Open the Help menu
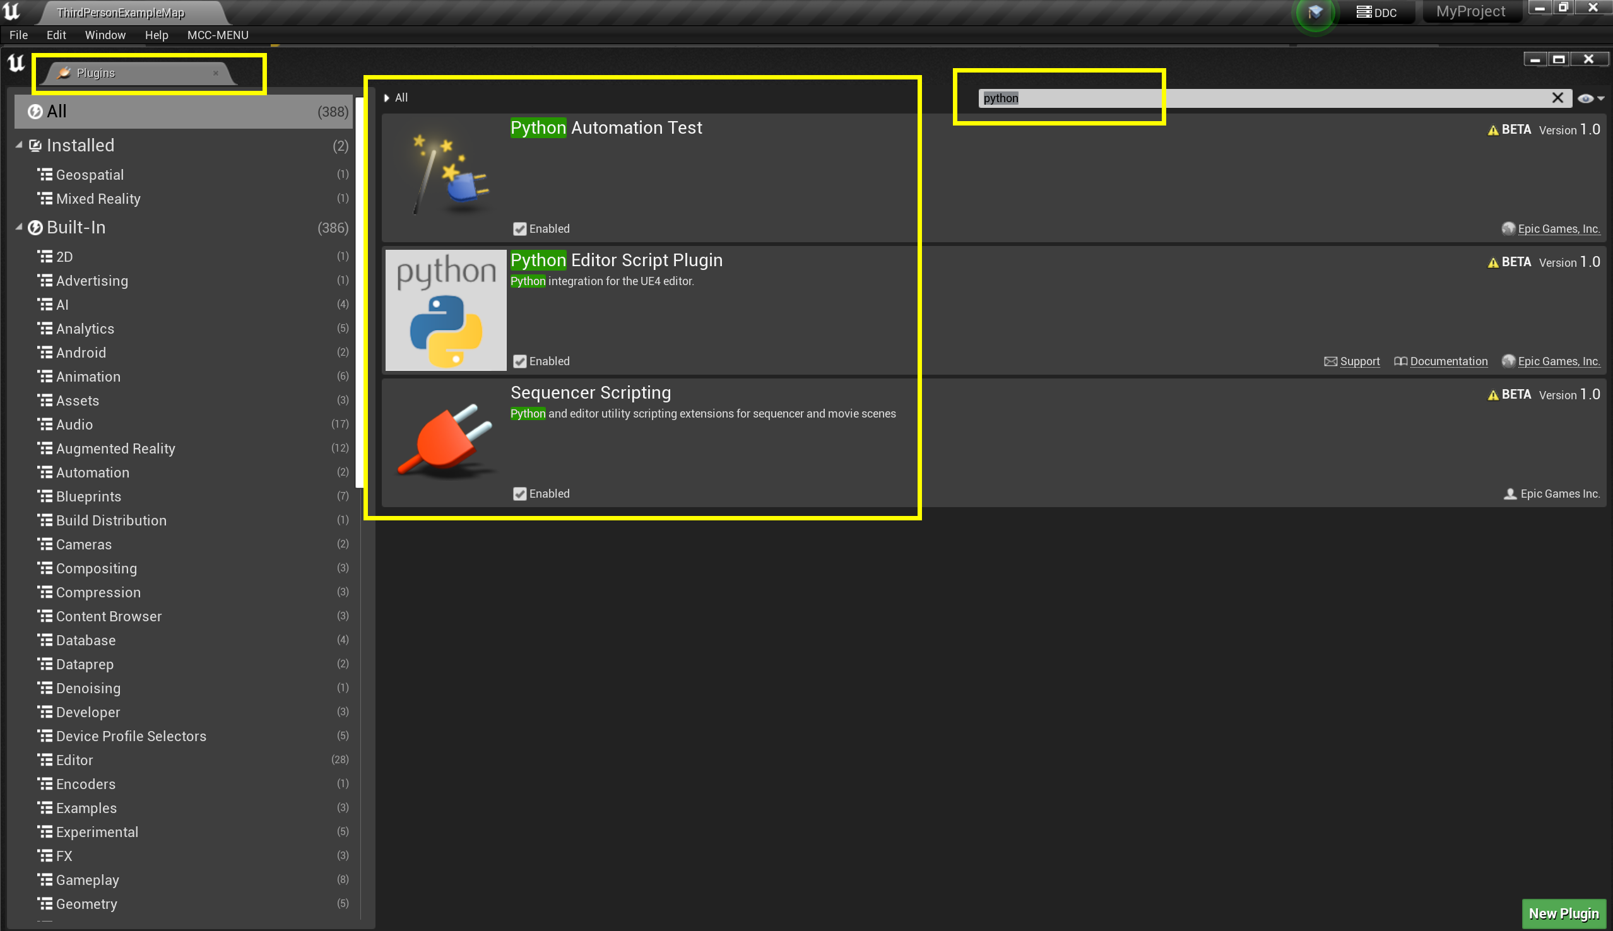 pyautogui.click(x=156, y=35)
